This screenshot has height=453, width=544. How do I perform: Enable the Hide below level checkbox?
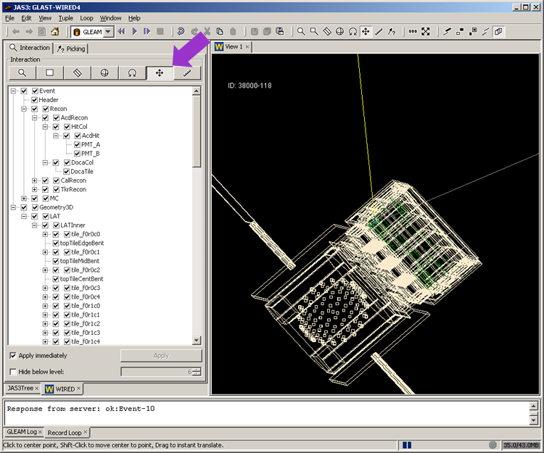[x=13, y=372]
